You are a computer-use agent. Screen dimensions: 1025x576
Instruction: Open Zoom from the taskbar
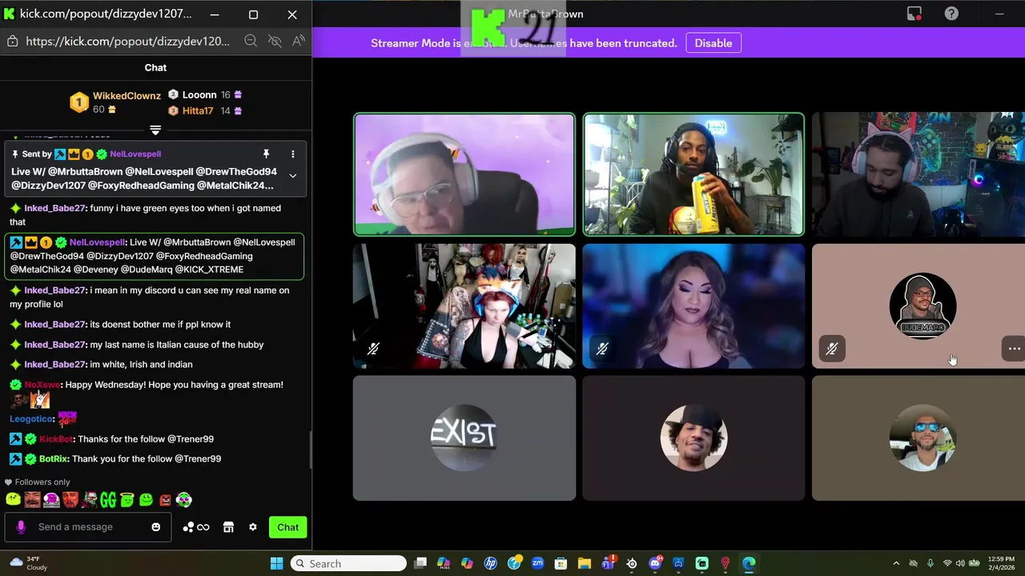[x=537, y=563]
